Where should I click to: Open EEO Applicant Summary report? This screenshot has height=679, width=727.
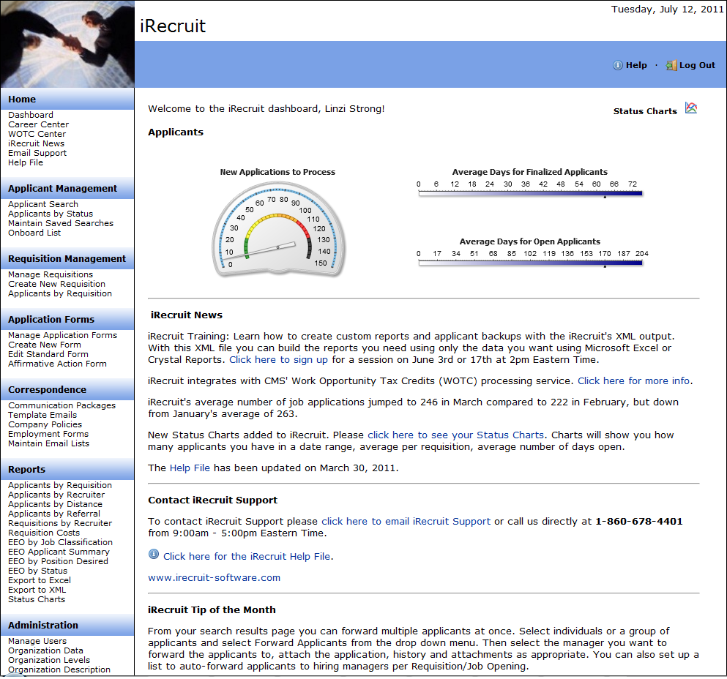pos(59,552)
